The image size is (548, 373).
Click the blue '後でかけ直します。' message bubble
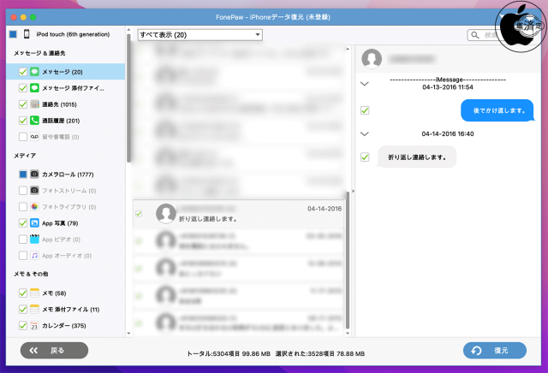coord(498,110)
